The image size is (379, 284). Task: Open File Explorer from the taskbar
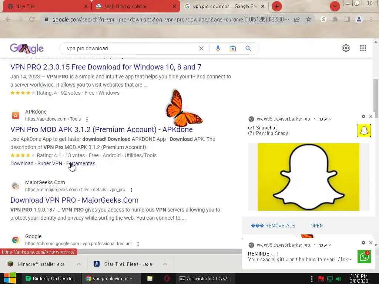click(x=150, y=279)
